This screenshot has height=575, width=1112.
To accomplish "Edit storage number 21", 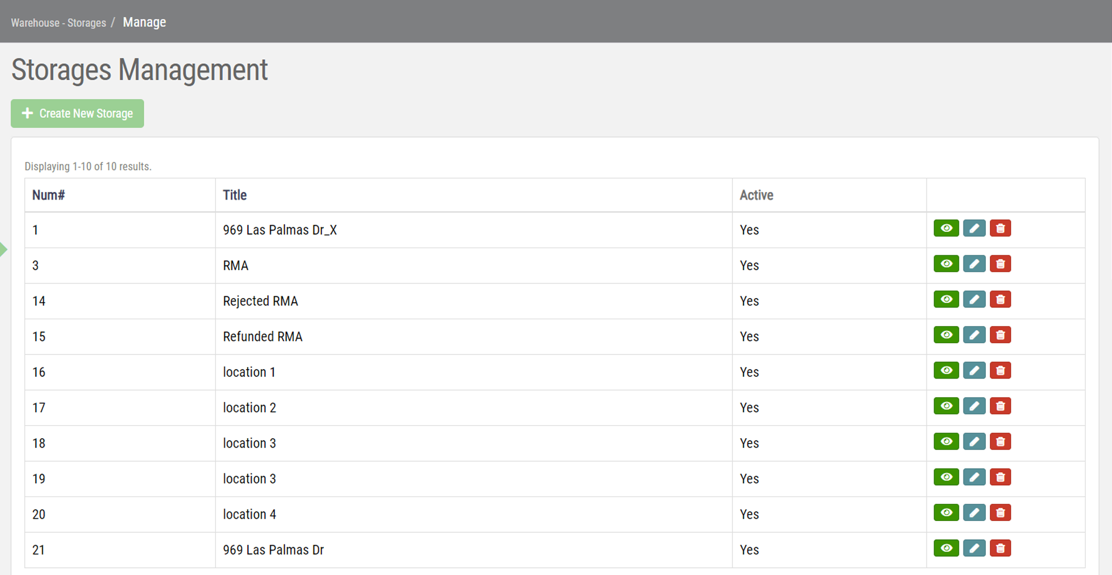I will pyautogui.click(x=974, y=549).
